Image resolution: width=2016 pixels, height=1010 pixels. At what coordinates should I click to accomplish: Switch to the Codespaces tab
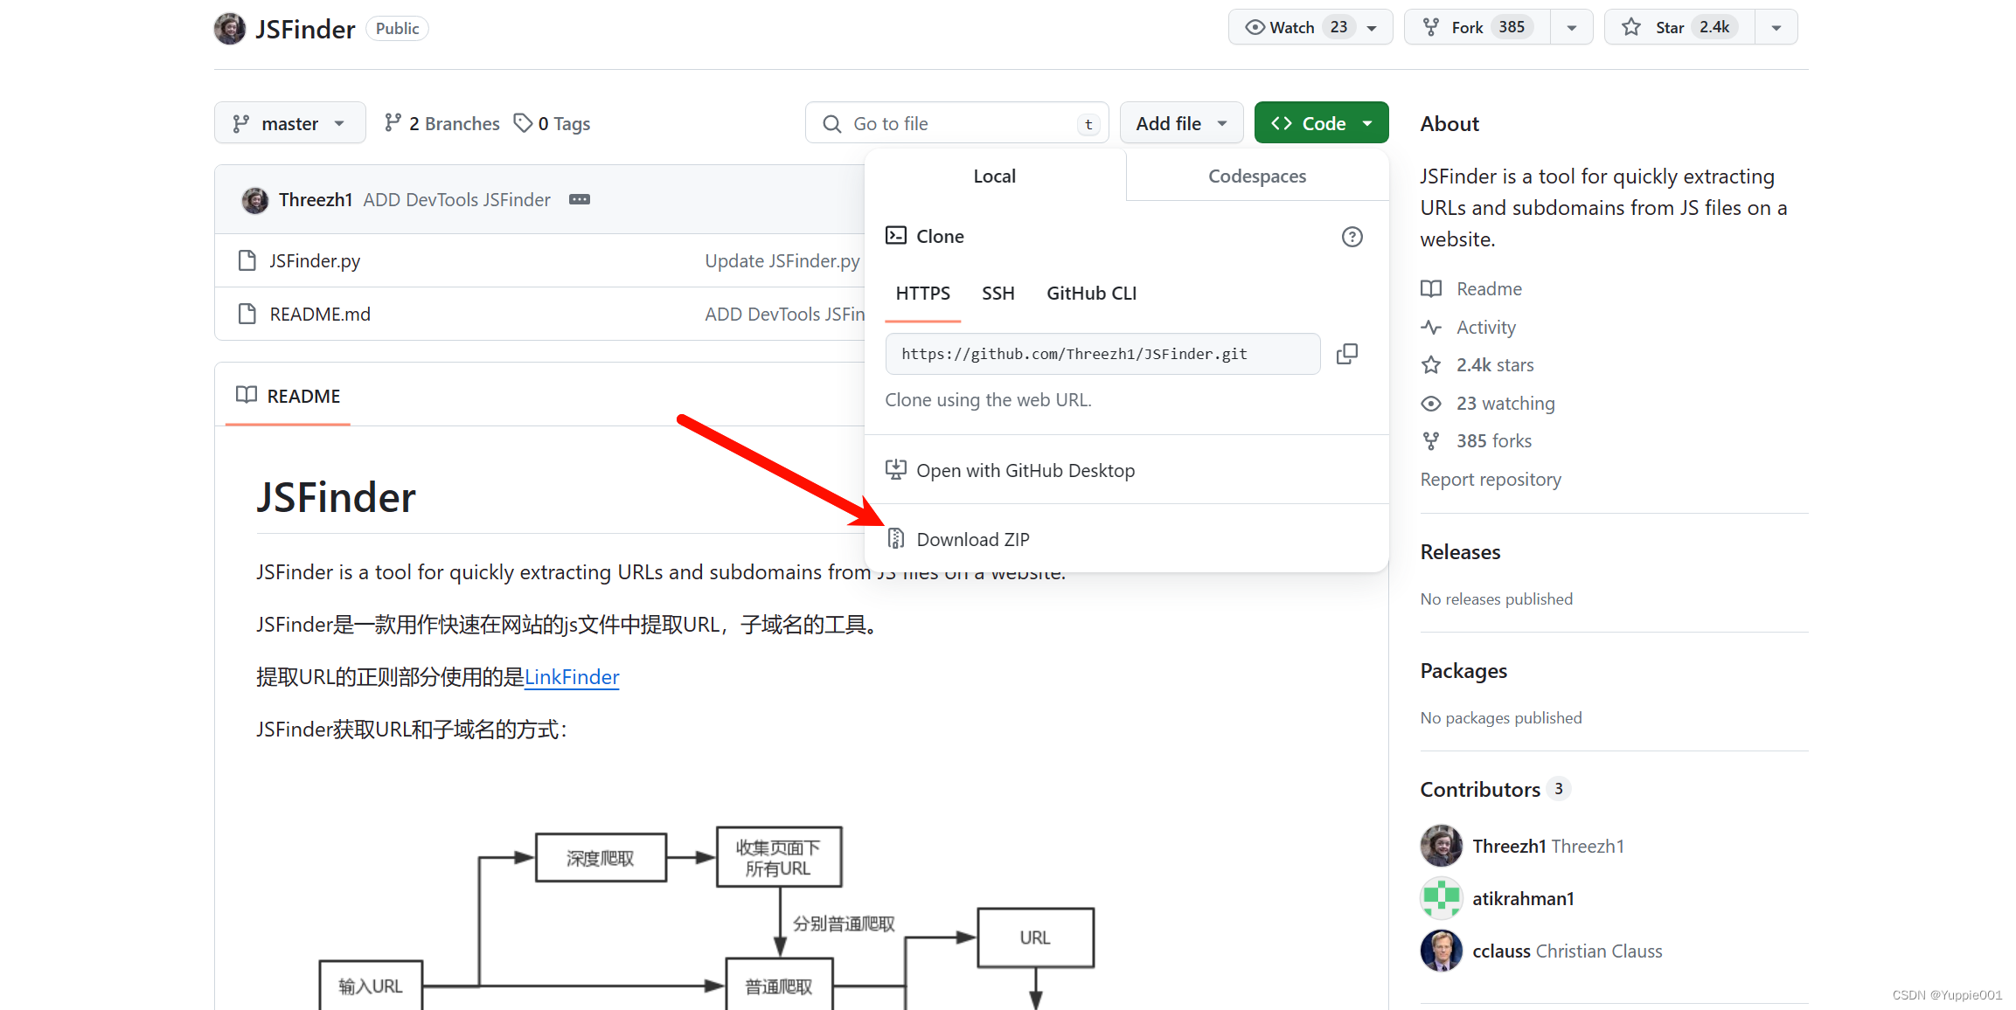click(1256, 176)
